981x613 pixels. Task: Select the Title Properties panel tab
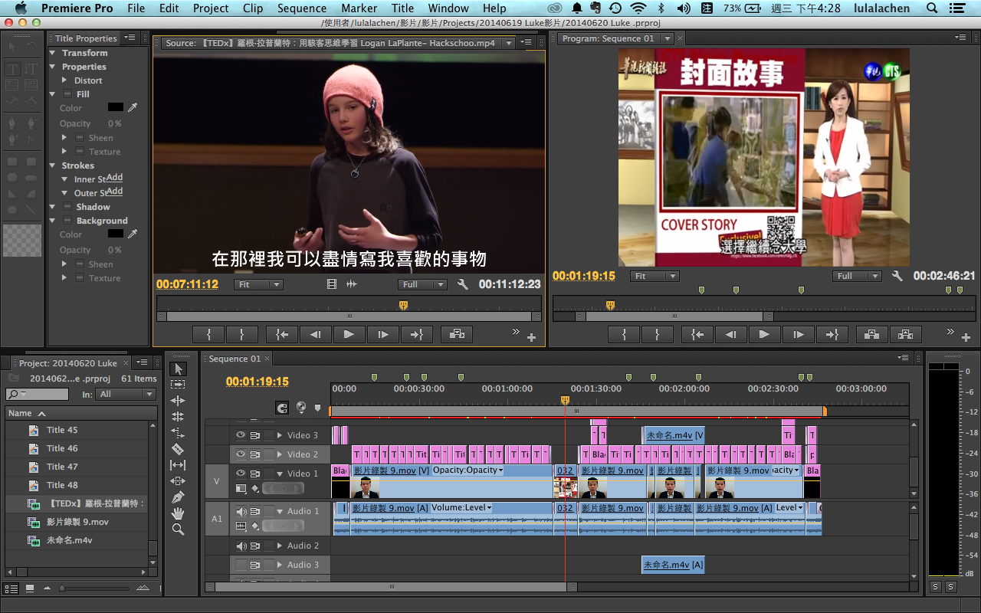point(86,38)
